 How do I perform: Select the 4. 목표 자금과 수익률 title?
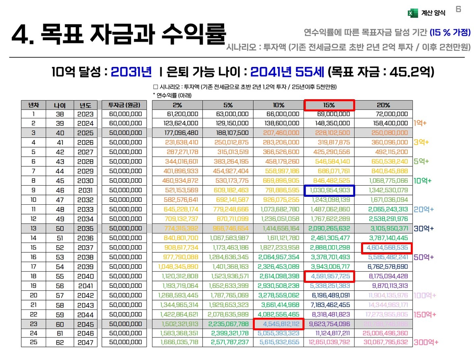[119, 34]
